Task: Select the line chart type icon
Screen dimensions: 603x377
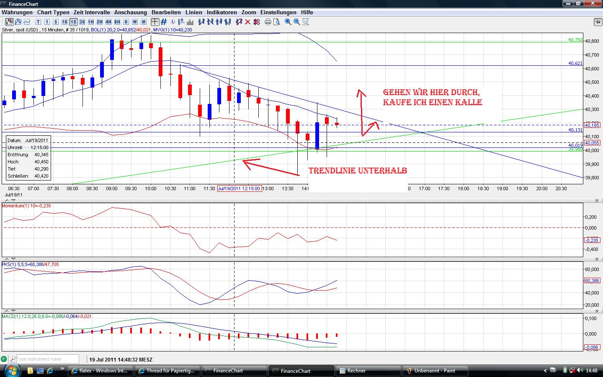Action: pos(27,22)
